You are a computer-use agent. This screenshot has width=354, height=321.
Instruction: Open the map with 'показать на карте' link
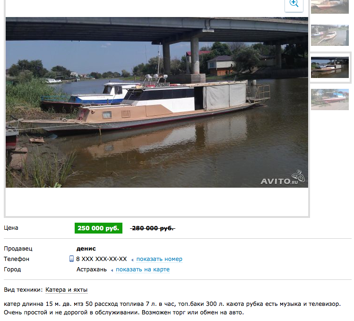coord(143,269)
